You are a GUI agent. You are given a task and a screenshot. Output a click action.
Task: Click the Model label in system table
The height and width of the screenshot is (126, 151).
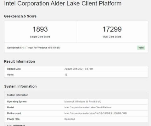[x=10, y=107]
